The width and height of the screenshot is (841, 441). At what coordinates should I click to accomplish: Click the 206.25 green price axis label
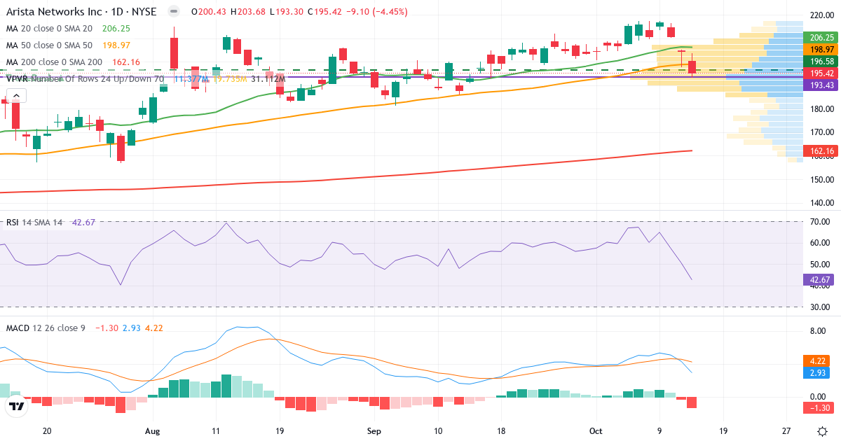821,37
